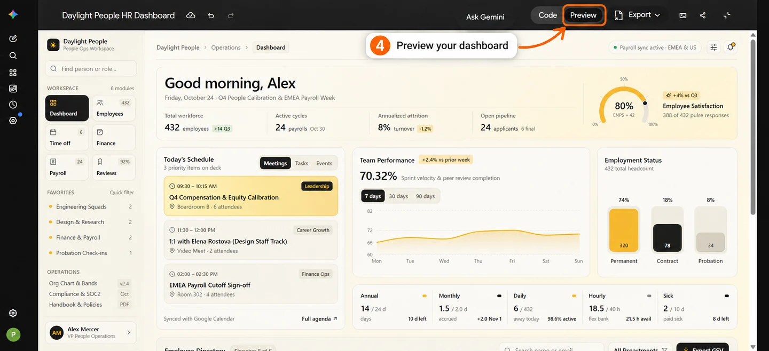Click the black Contract bar showing 78
Screen dimensions: 769x351
click(x=667, y=238)
